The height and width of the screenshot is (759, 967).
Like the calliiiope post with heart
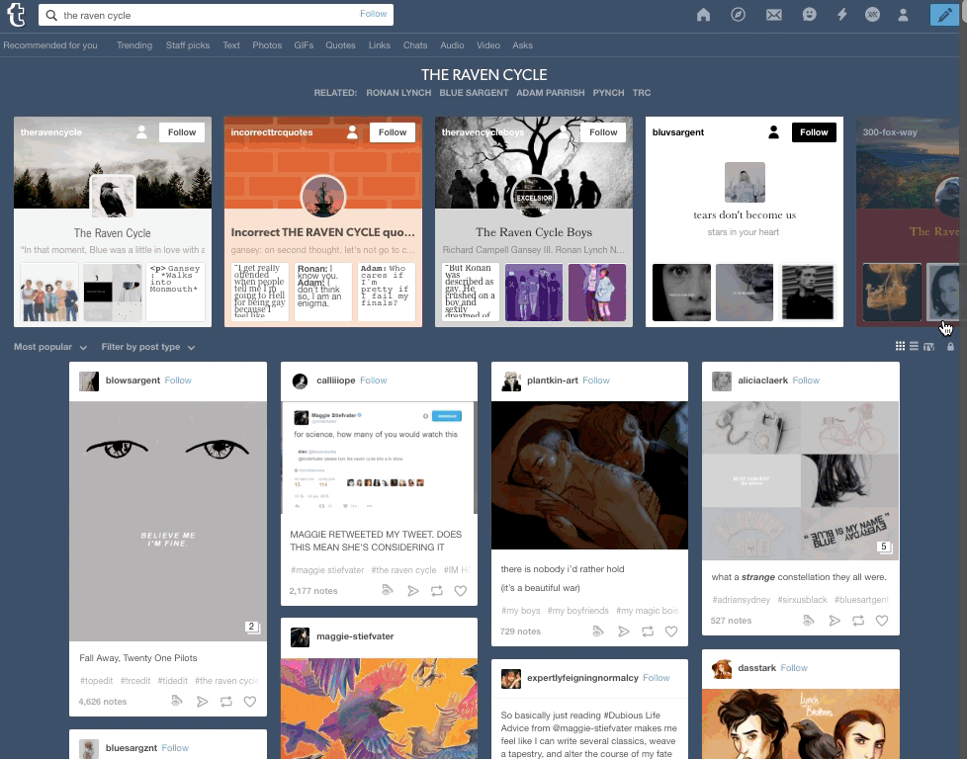pos(460,591)
